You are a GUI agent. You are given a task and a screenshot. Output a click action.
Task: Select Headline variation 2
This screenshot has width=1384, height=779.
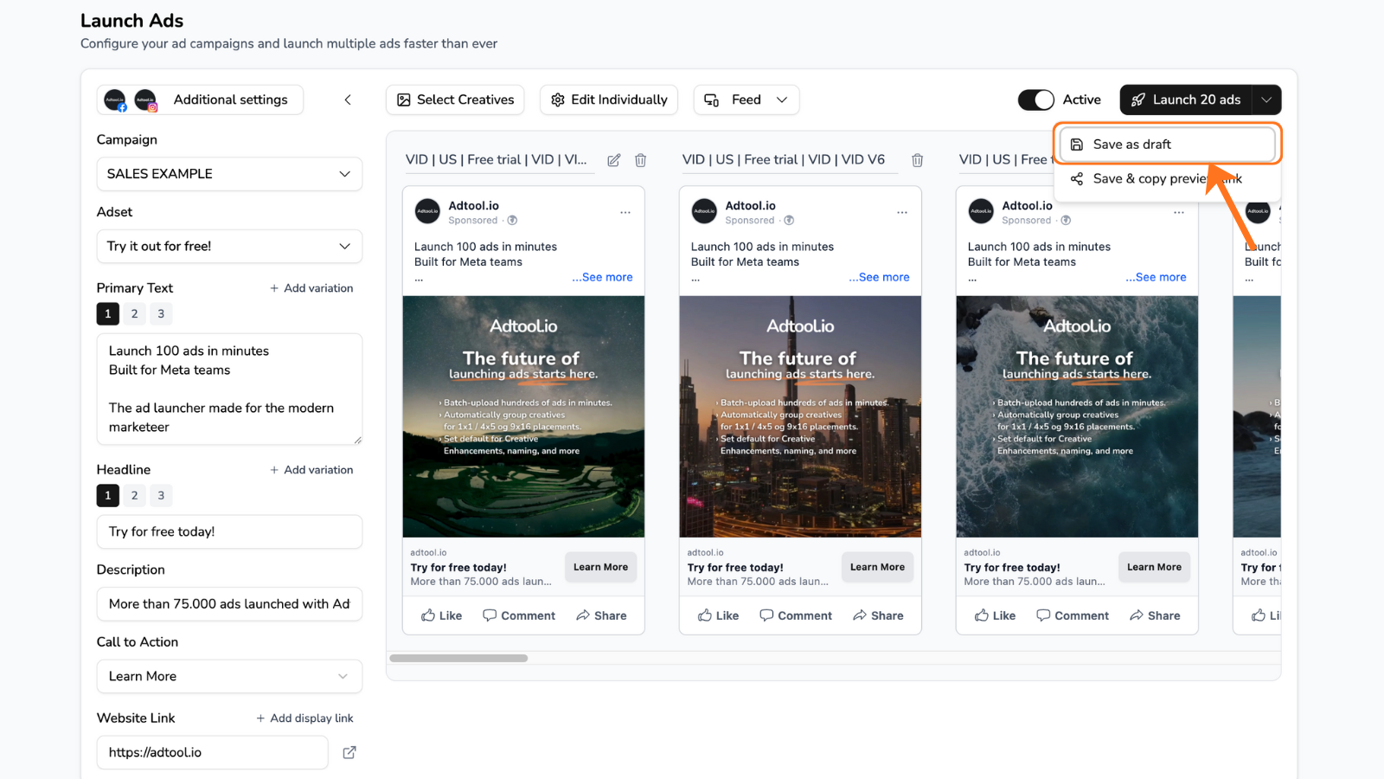coord(135,496)
